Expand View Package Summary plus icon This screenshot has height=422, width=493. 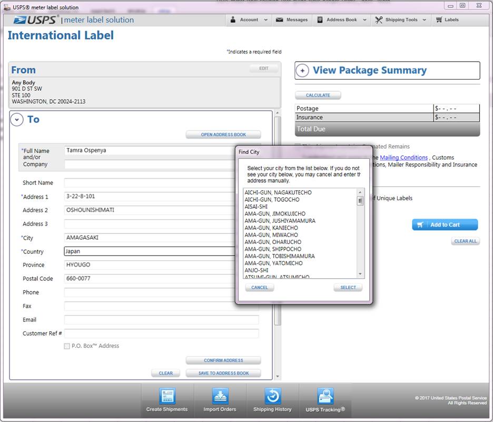[x=302, y=71]
